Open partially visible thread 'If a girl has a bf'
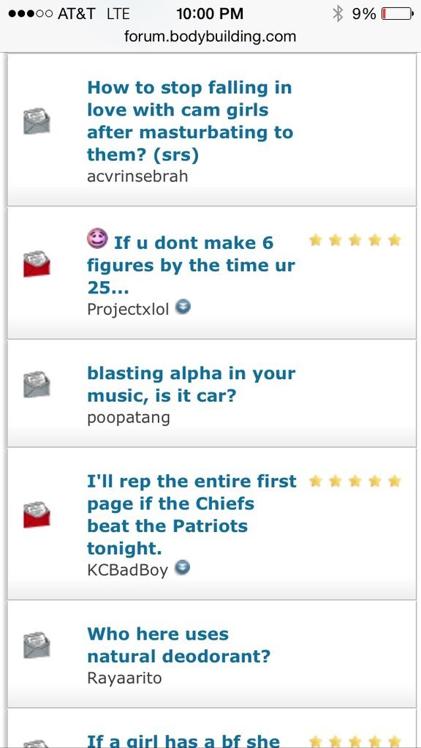 point(183,741)
